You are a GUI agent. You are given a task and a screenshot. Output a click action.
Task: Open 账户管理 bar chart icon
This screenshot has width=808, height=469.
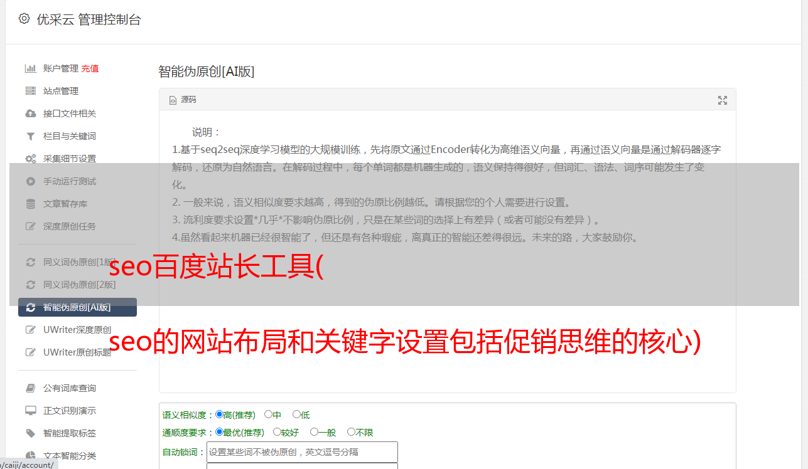click(30, 68)
